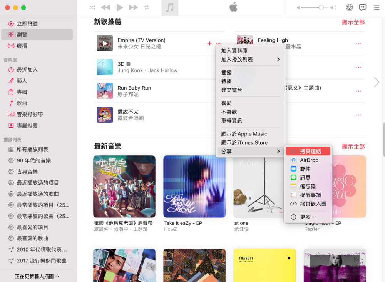Open the 電影《他馬克老闆》原聲帶 album cover
The height and width of the screenshot is (282, 385).
click(124, 187)
